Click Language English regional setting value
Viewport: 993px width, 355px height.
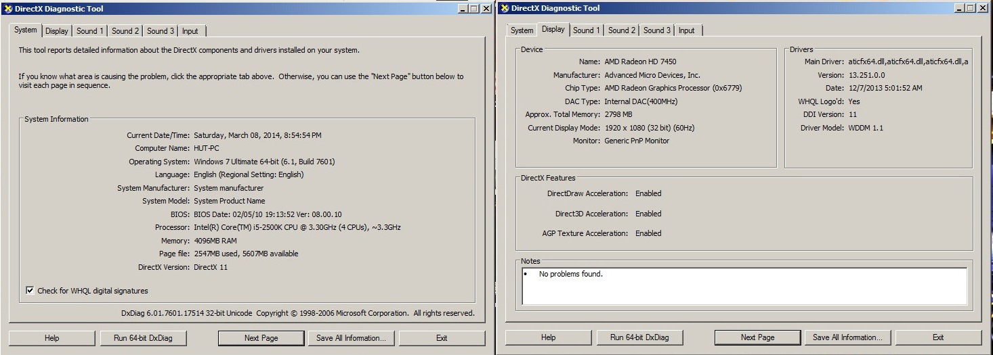(249, 174)
